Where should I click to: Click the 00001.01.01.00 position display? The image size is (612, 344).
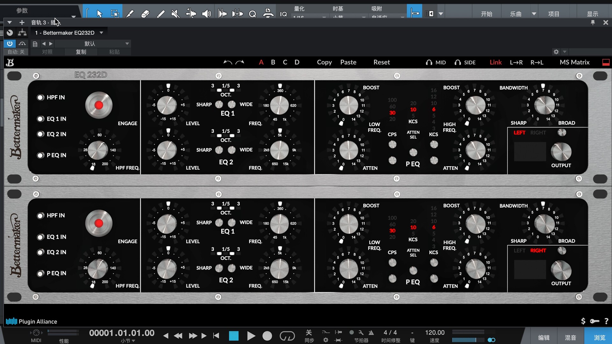[x=122, y=333]
